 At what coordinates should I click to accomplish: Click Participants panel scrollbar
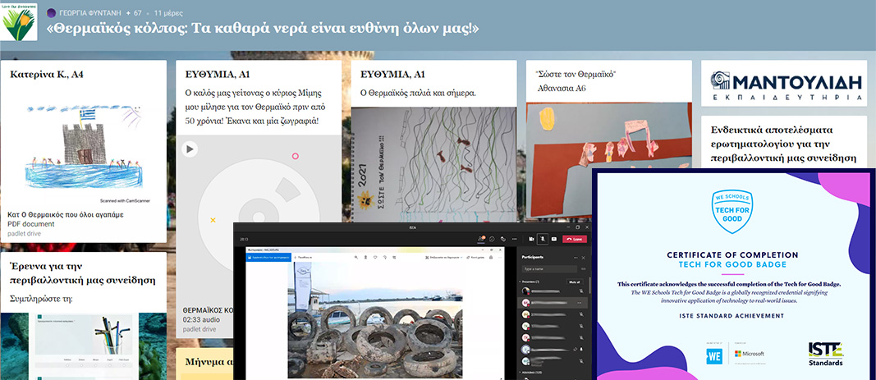[x=590, y=285]
